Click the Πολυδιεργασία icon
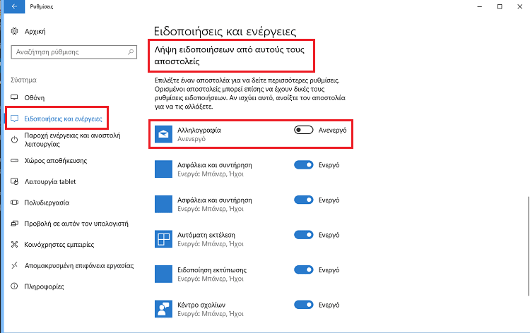 point(14,202)
